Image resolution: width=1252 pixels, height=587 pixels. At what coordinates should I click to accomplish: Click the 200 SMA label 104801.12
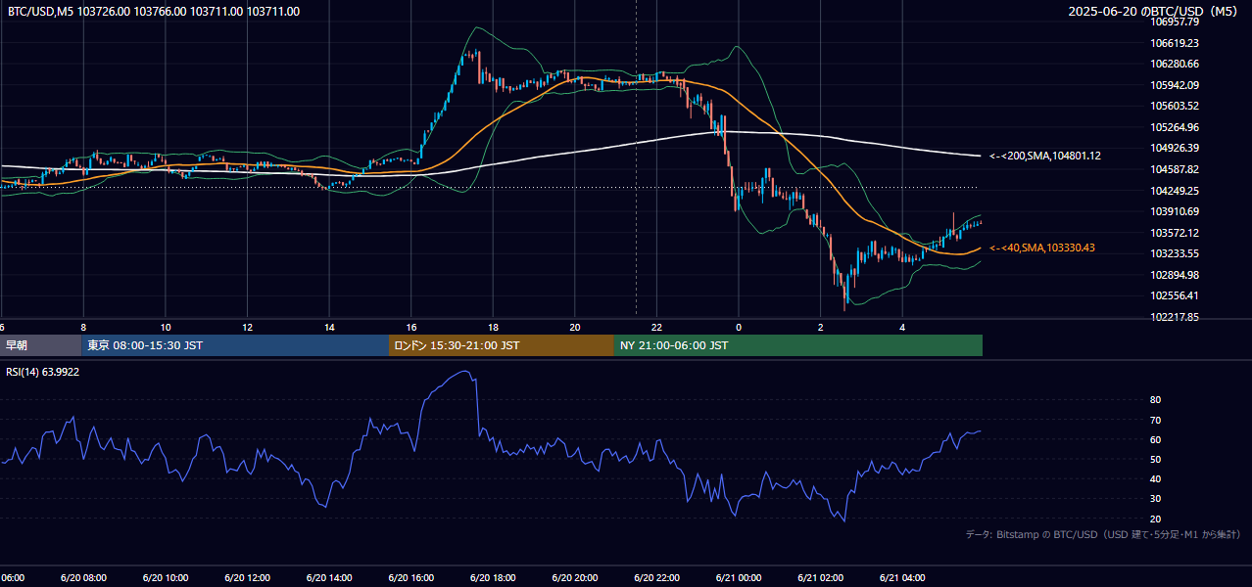(1045, 156)
